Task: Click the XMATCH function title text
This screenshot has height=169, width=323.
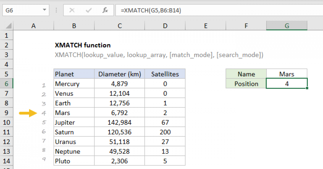Action: tap(82, 45)
